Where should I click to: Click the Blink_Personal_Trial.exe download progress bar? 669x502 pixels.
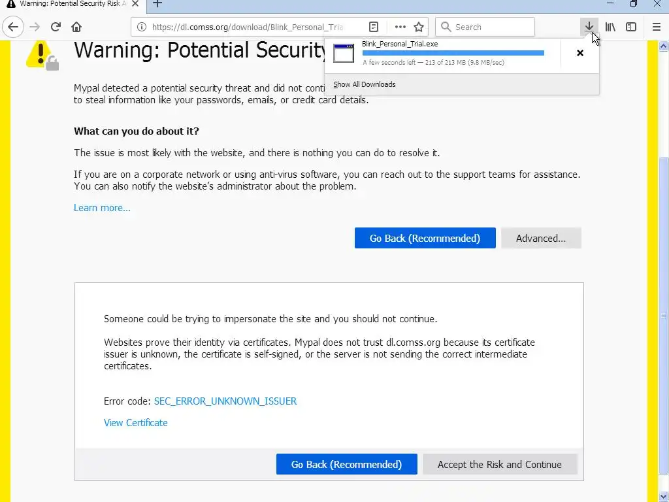tap(453, 53)
